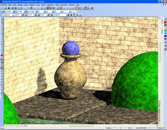167x130 pixels.
Task: Open the dropdown arrow after the D field
Action: pos(70,12)
